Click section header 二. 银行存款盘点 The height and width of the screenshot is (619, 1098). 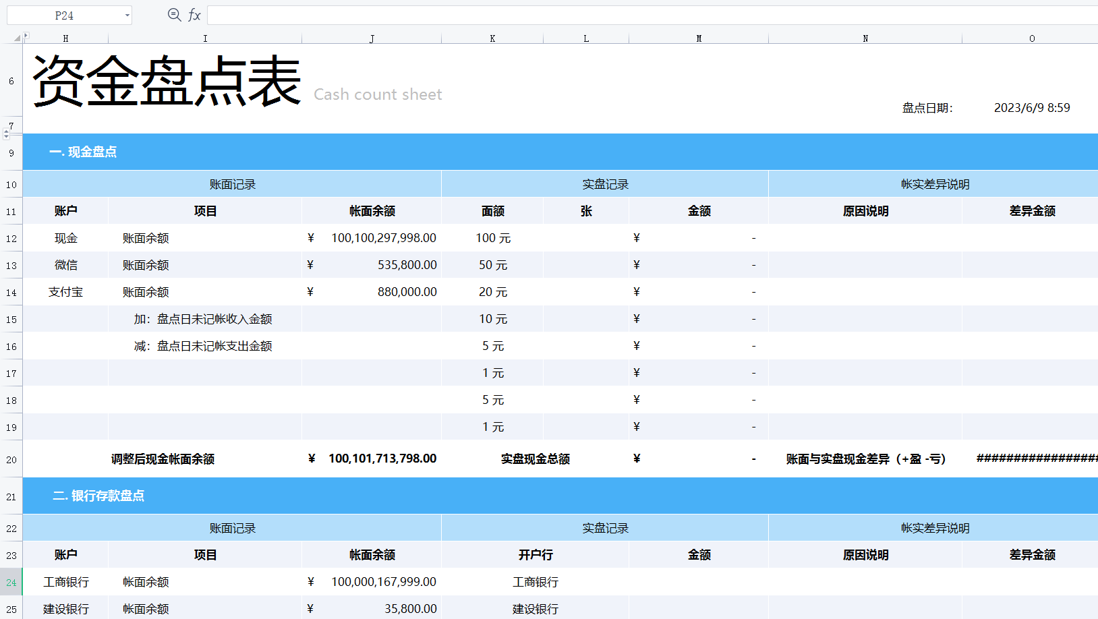(x=98, y=496)
